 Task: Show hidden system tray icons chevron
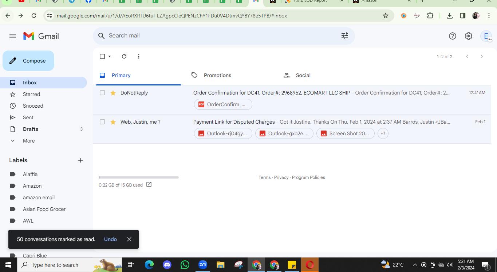(415, 265)
